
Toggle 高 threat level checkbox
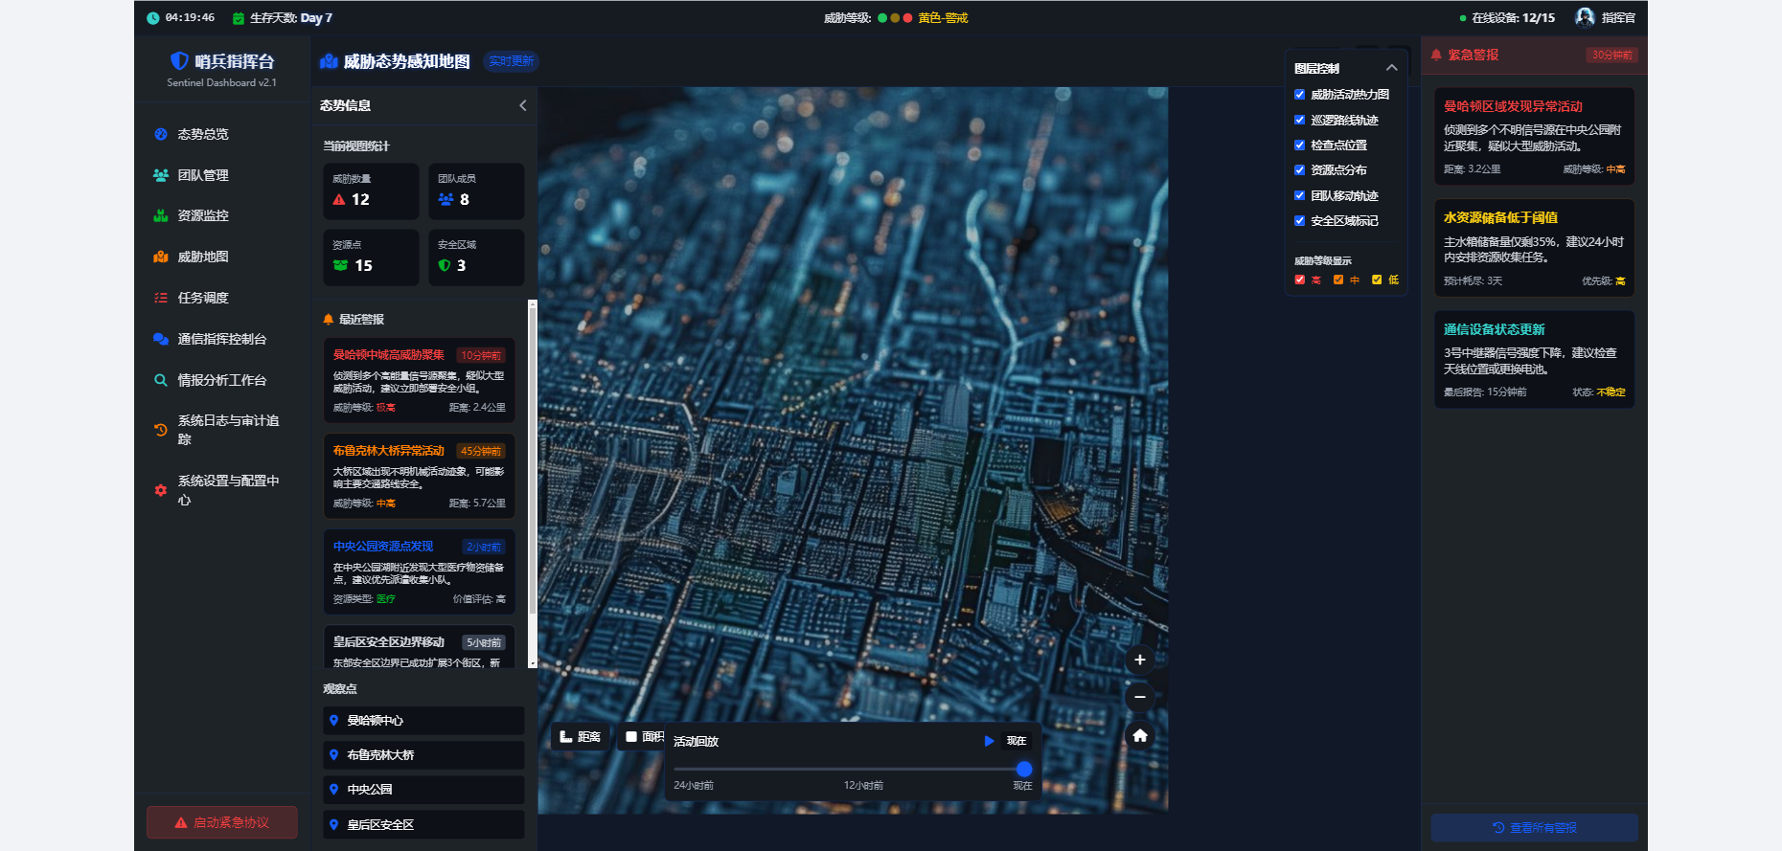[x=1300, y=280]
